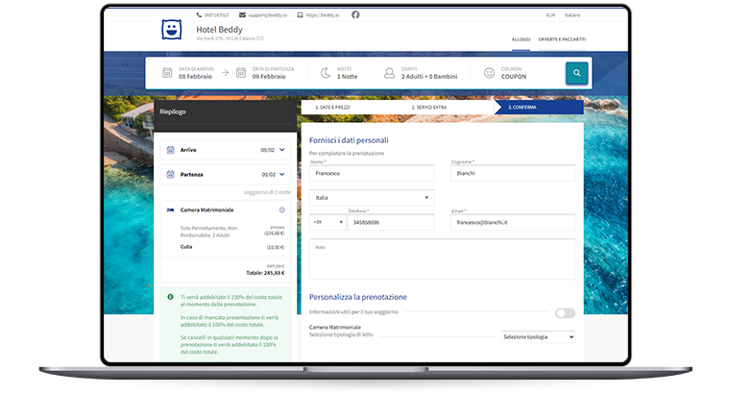Click the Camera Matrimoniale summary title

(207, 210)
